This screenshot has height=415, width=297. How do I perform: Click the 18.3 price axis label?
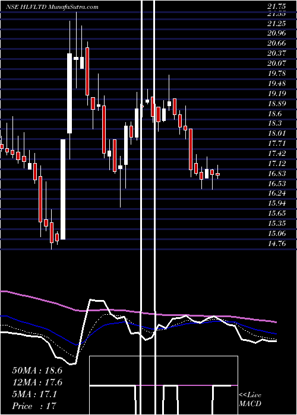pos(274,123)
